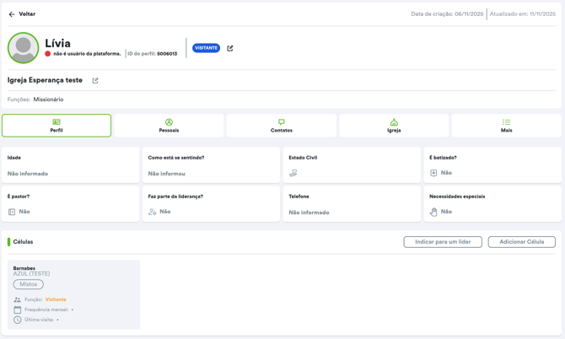Click the special needs hand icon
565x339 pixels.
433,212
